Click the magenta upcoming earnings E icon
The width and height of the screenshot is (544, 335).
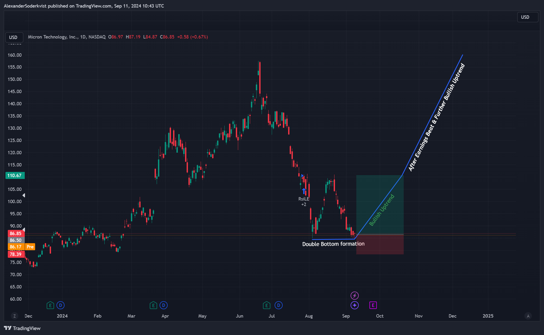373,305
